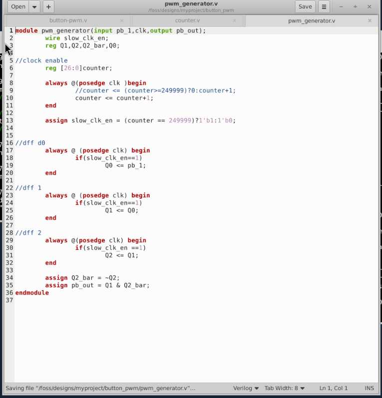Save the current file
Image resolution: width=382 pixels, height=398 pixels.
(305, 6)
